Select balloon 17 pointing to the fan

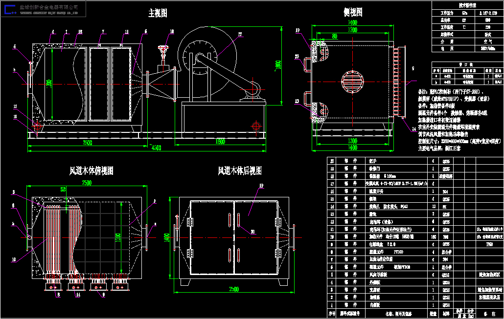[240, 34]
